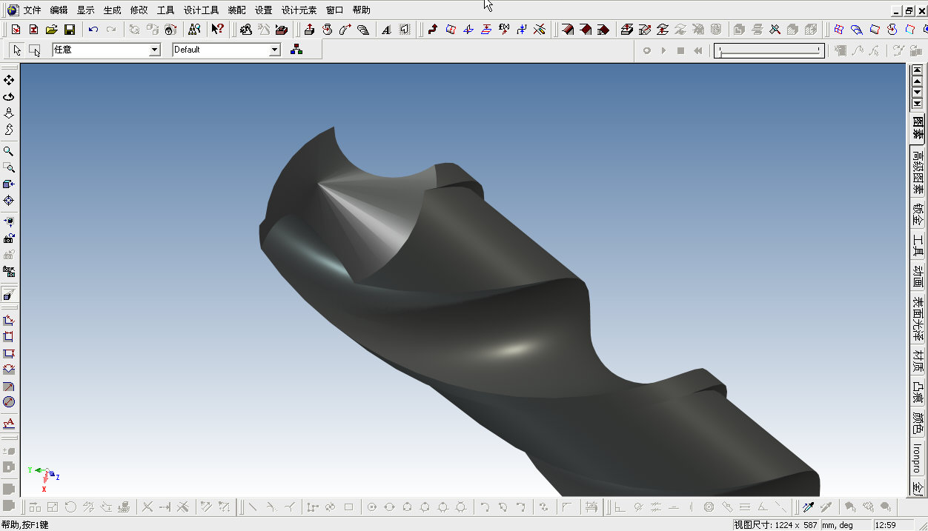Switch to the 材质 catalog tab

pyautogui.click(x=918, y=362)
